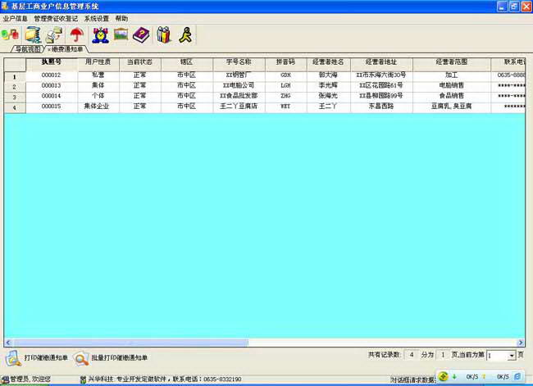Open the 管理费征收登记 menu
533x386 pixels.
pos(56,19)
